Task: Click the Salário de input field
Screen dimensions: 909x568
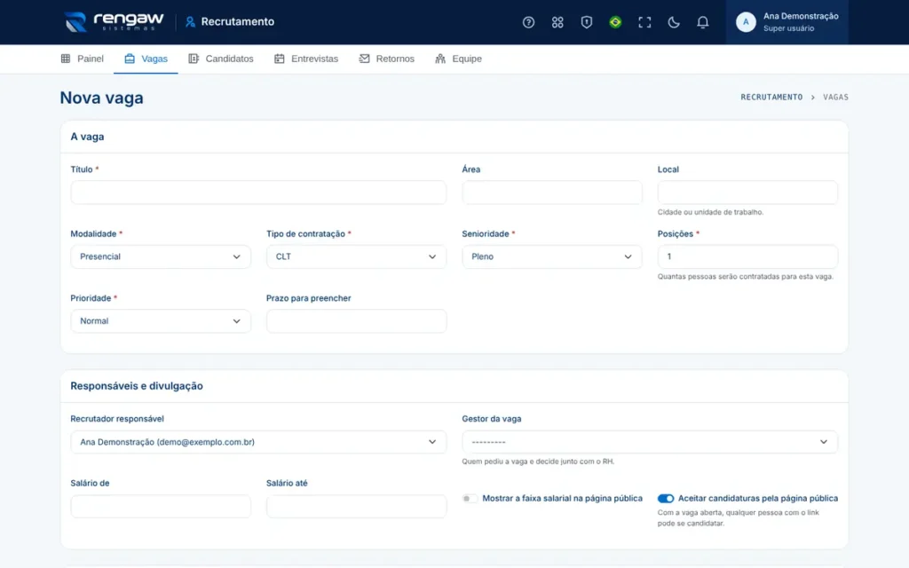Action: pos(161,507)
